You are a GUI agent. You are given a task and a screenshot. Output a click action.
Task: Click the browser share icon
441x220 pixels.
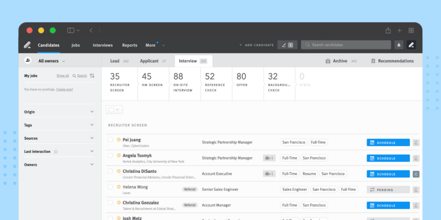(388, 31)
